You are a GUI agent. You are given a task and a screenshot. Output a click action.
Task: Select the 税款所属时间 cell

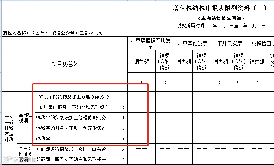[221, 26]
